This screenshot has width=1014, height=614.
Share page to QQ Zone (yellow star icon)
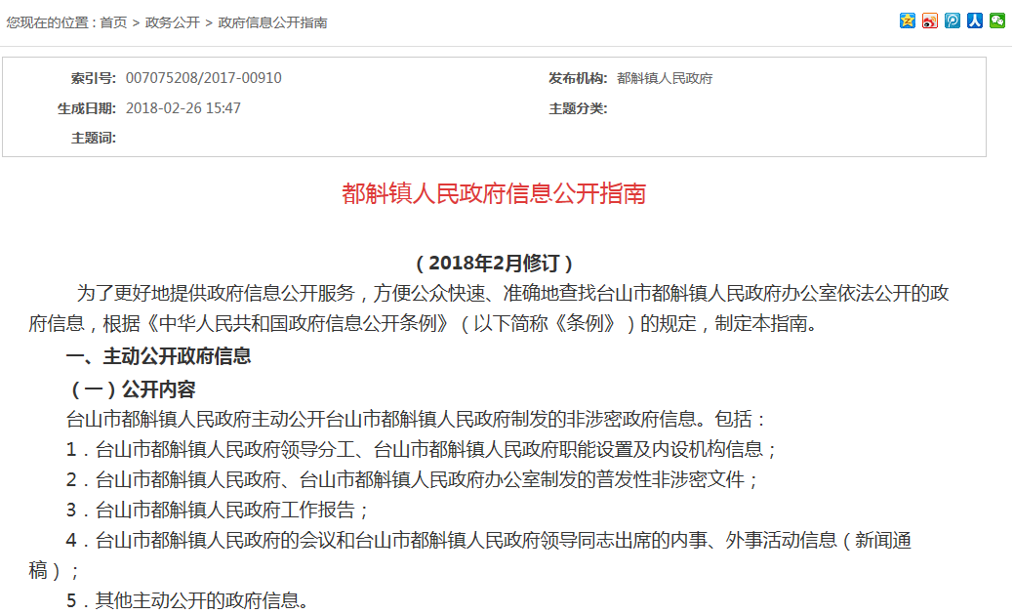coord(908,20)
